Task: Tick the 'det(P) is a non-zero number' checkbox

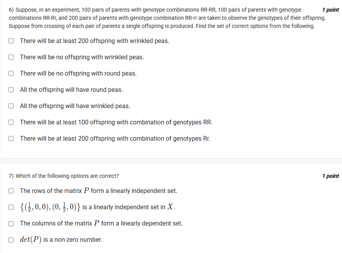Action: [x=12, y=239]
